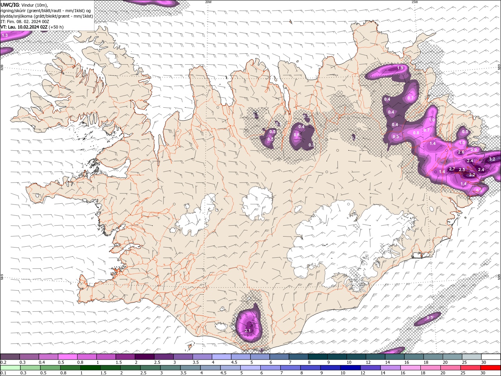Click the '0.1' label under the lower legend
Viewport: 501px width, 376px height.
[3, 373]
